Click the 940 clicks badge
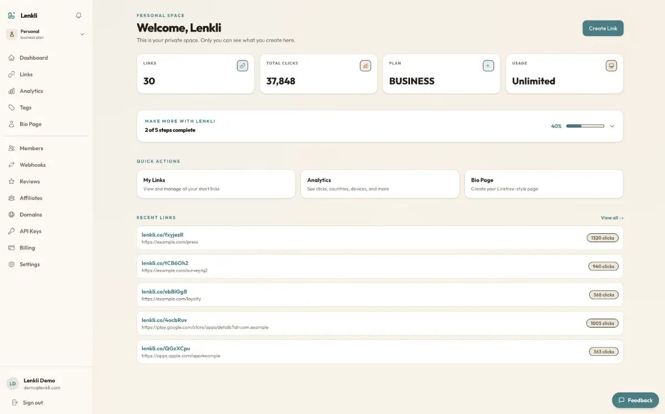Viewport: 665px width, 414px height. pyautogui.click(x=603, y=266)
